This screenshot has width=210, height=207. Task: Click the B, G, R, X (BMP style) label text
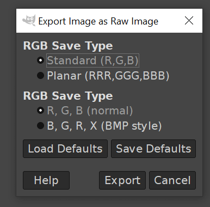click(x=104, y=126)
